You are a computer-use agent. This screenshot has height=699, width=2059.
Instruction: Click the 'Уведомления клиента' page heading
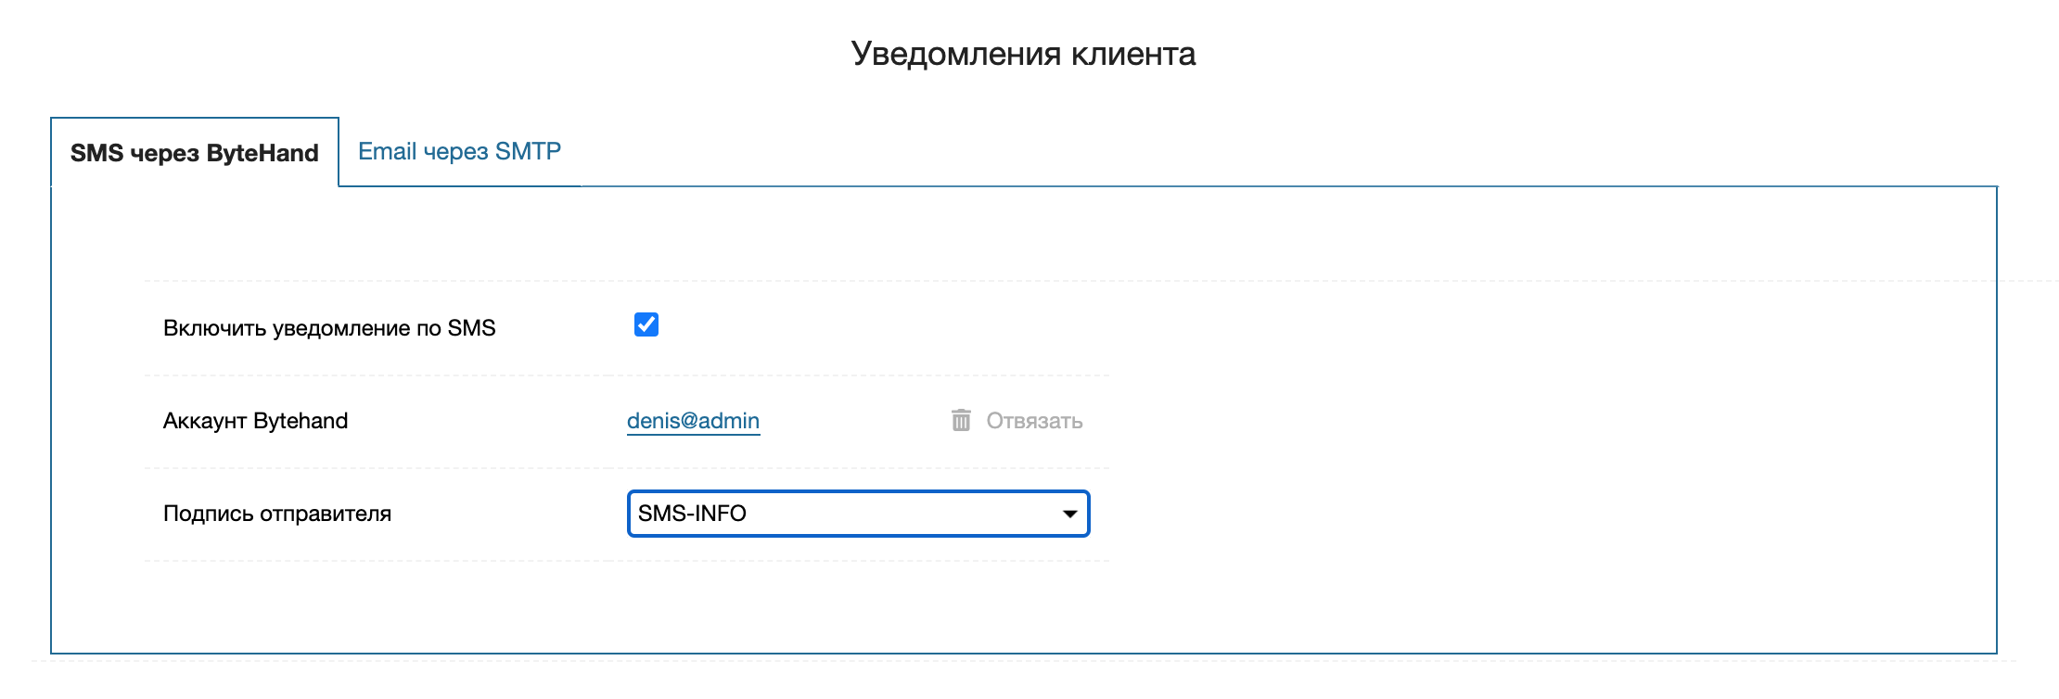[1023, 54]
